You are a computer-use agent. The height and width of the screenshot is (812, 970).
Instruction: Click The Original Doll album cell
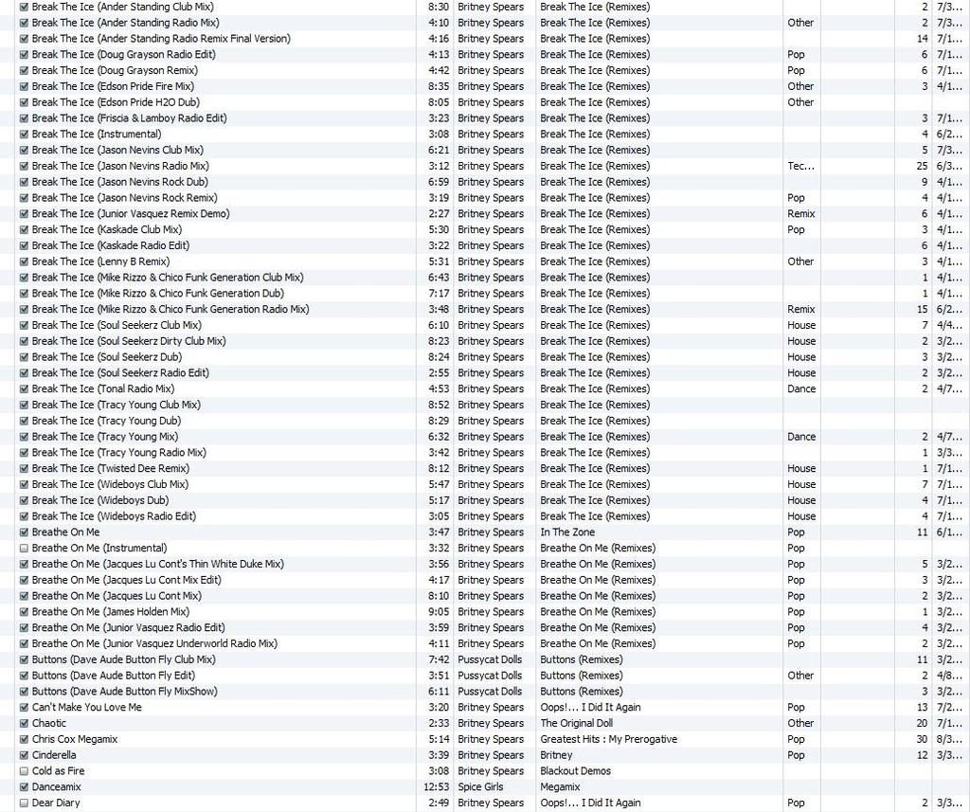[x=577, y=724]
